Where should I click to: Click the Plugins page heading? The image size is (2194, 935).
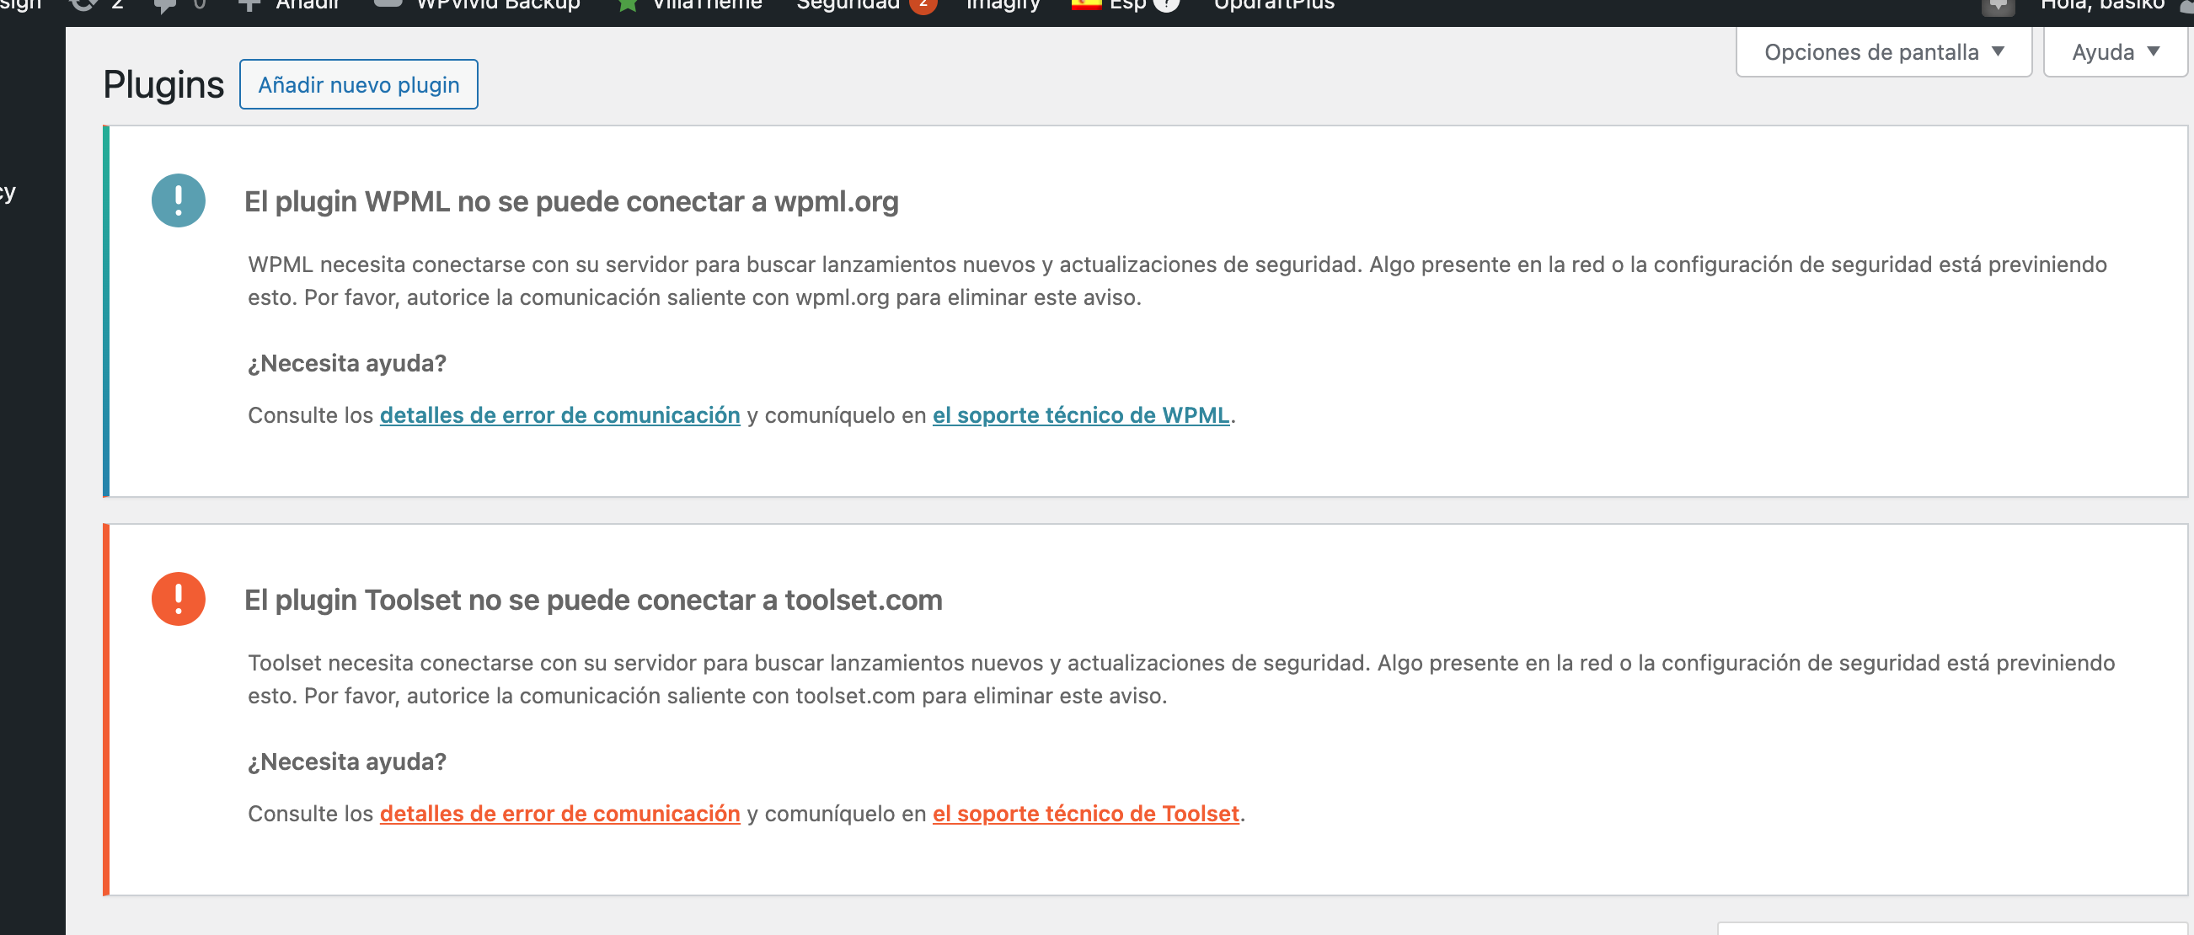tap(163, 84)
